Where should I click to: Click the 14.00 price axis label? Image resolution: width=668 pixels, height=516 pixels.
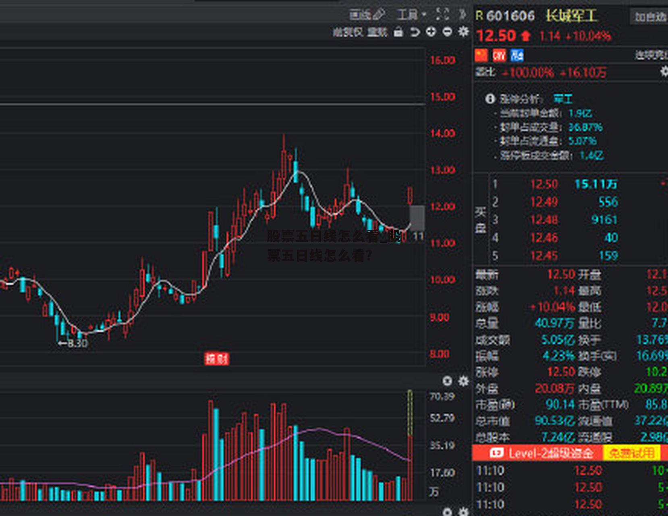pos(442,133)
